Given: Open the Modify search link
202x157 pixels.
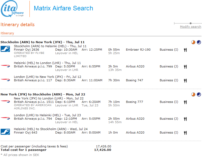Looking at the screenshot, I should [190, 27].
